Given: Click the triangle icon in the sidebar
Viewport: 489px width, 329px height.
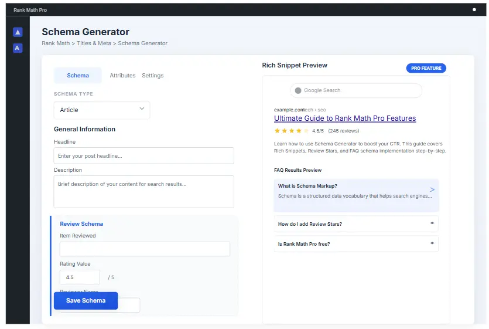Looking at the screenshot, I should pyautogui.click(x=18, y=32).
